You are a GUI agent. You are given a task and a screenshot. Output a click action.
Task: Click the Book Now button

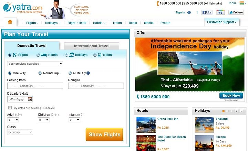(231, 96)
